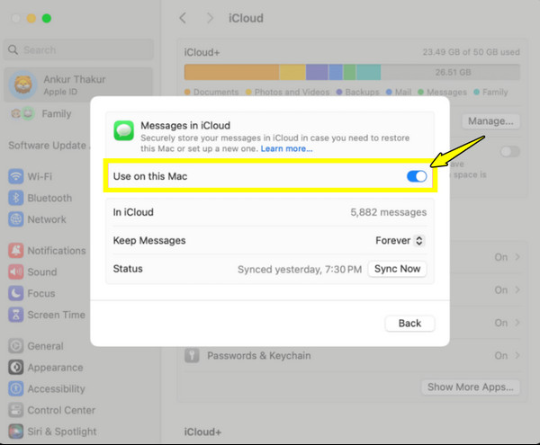Click the Sound speaker icon
Image resolution: width=540 pixels, height=445 pixels.
coord(16,272)
